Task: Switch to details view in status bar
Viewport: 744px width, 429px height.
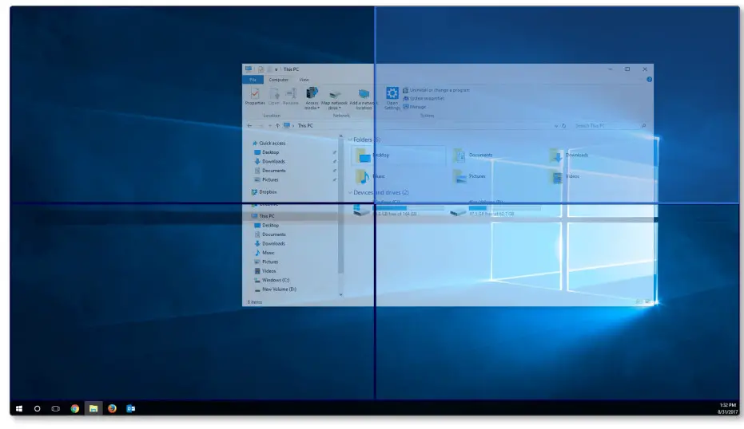Action: tap(639, 301)
